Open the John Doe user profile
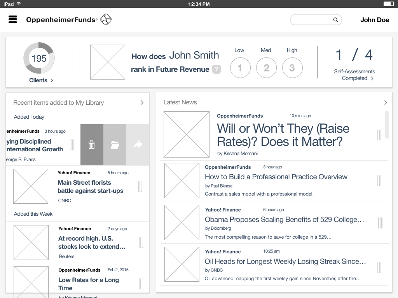The height and width of the screenshot is (298, 398). click(x=375, y=20)
